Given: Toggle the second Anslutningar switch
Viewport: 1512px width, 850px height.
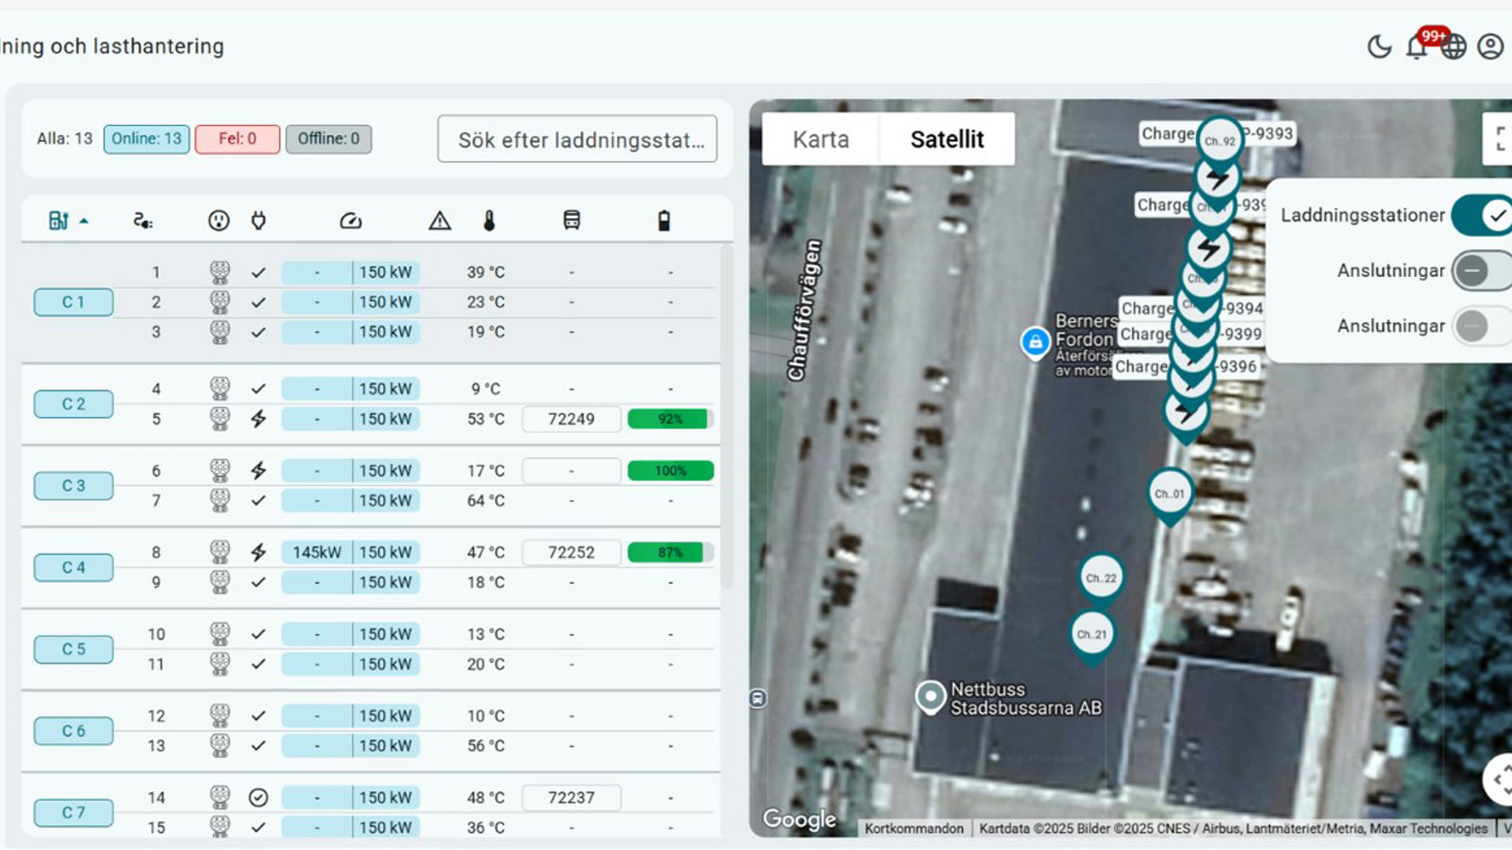Looking at the screenshot, I should click(1480, 326).
